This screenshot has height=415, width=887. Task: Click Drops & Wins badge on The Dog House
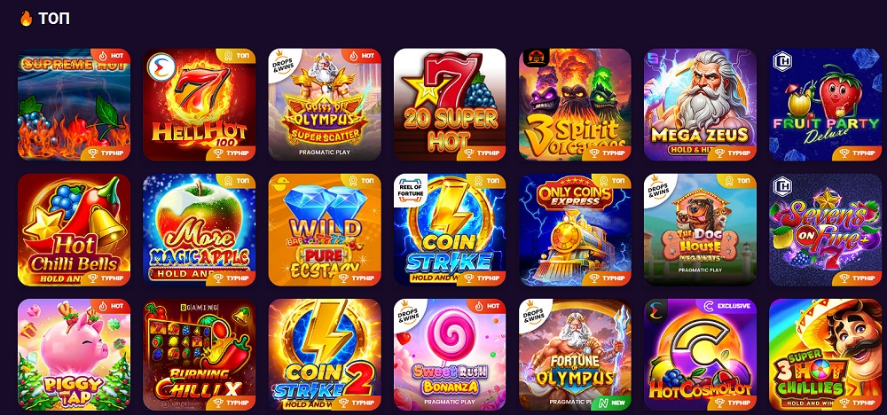pos(660,190)
